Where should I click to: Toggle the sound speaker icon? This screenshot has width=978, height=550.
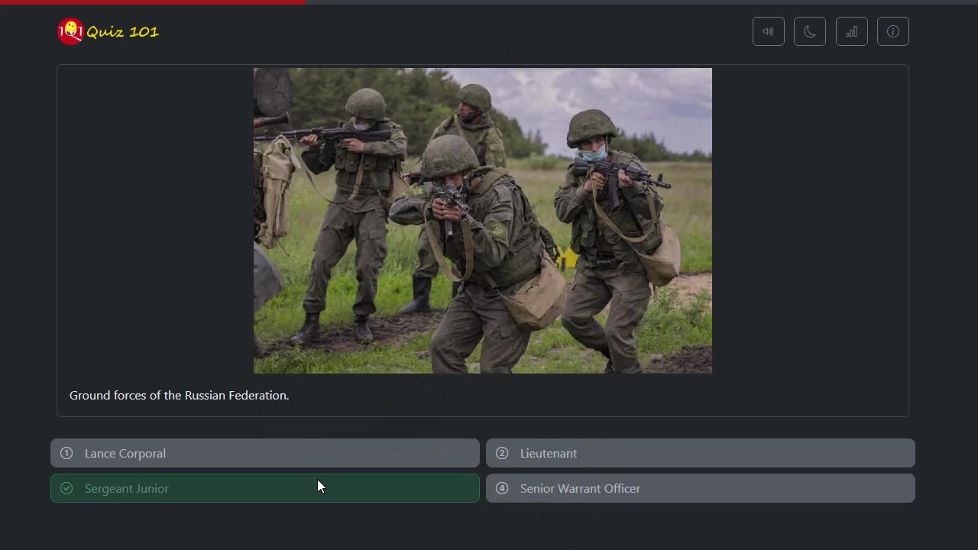768,31
